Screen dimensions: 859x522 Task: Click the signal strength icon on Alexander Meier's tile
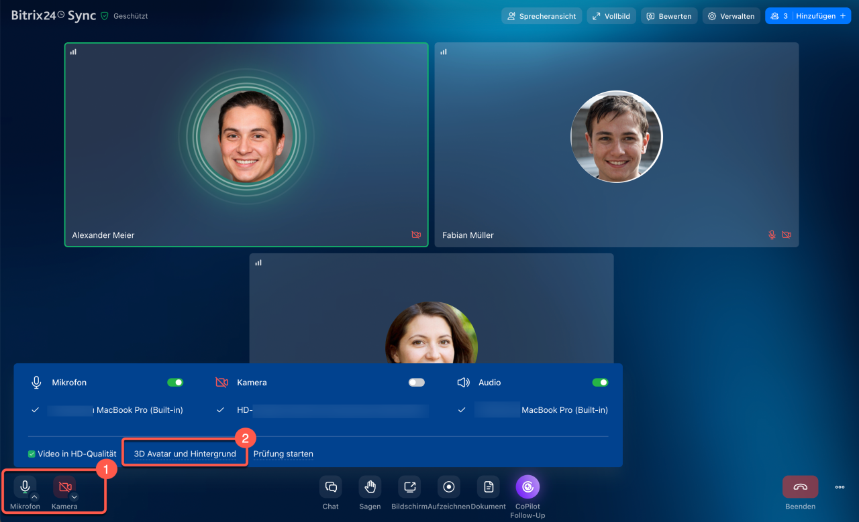73,52
